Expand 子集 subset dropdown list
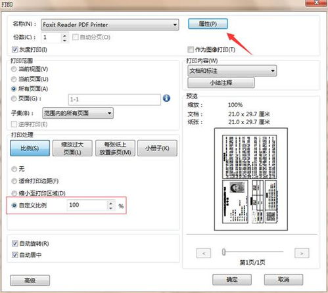 click(x=78, y=113)
